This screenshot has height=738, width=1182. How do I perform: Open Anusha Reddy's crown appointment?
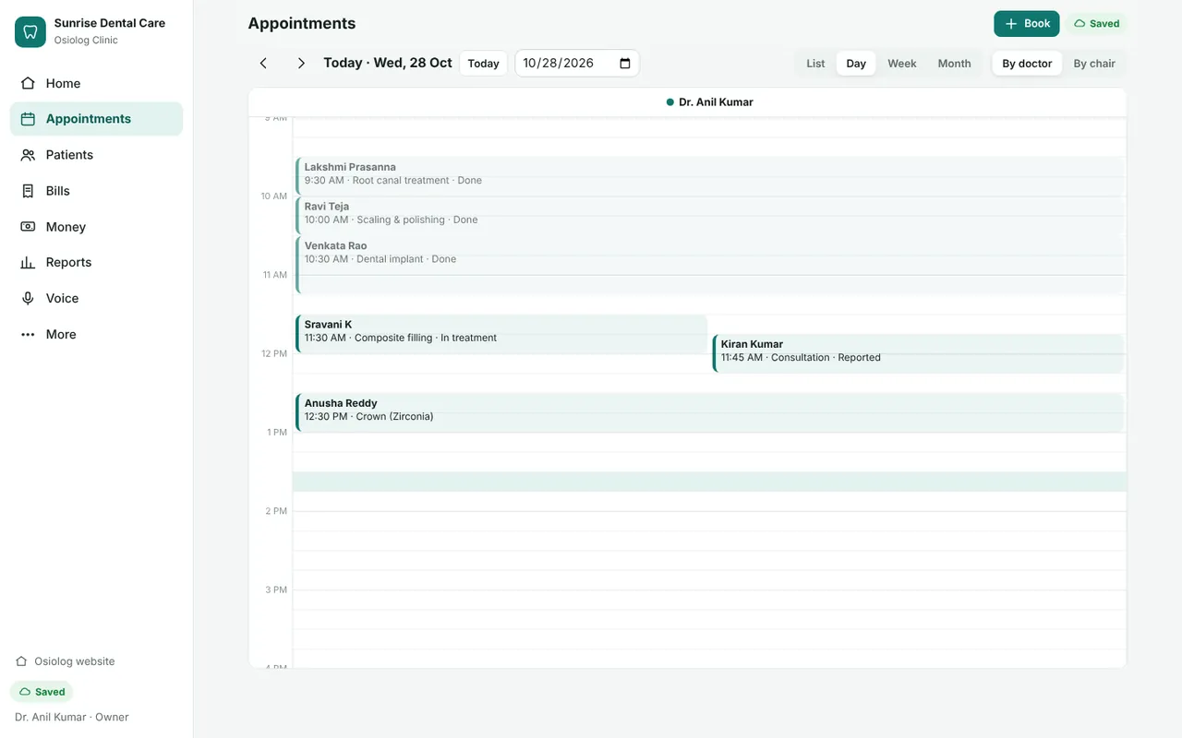[x=709, y=412]
